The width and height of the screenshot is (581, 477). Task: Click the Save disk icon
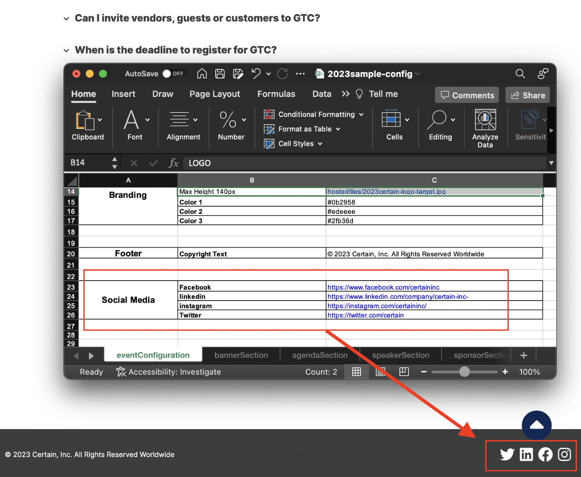(x=220, y=74)
